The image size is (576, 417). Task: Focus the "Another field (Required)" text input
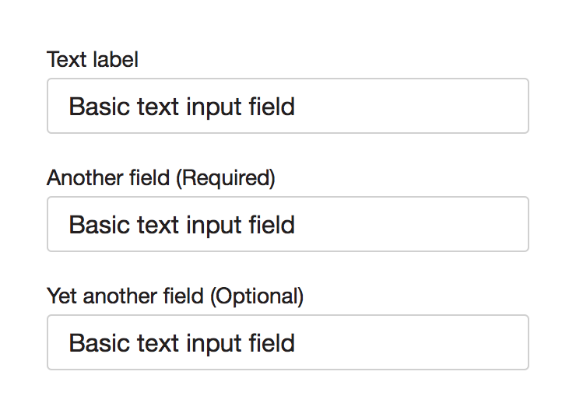pyautogui.click(x=288, y=224)
